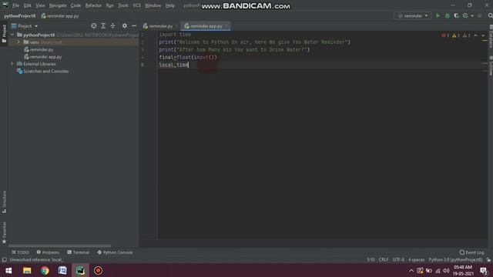The image size is (493, 277).
Task: Expand External Libraries node
Action: [12, 64]
